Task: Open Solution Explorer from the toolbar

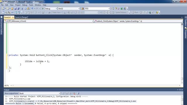Action: point(113,8)
